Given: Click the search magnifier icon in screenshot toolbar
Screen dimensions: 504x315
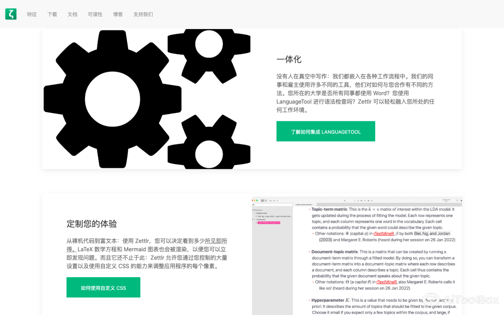Looking at the screenshot, I should click(x=266, y=201).
